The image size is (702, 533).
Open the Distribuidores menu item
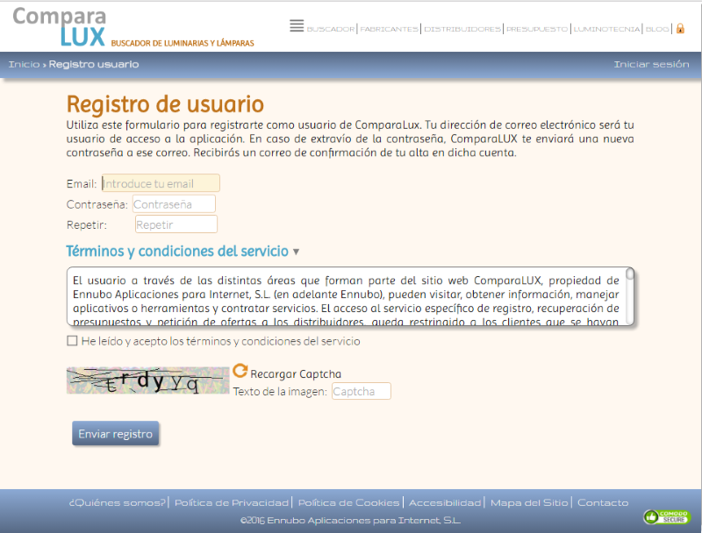click(x=462, y=29)
